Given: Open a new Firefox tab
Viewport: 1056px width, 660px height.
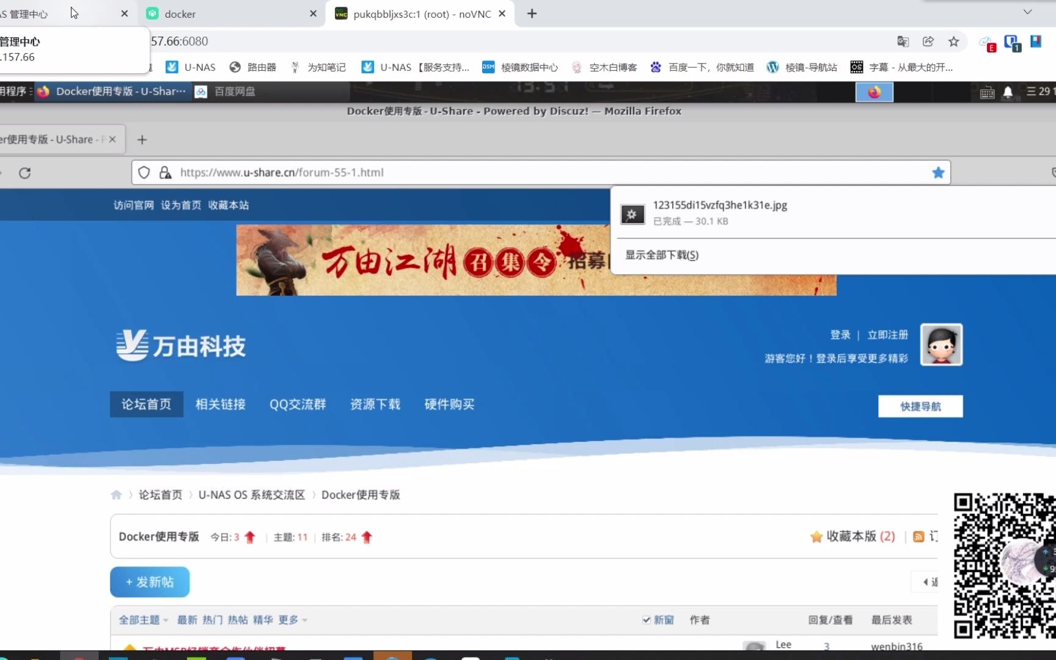Looking at the screenshot, I should (142, 140).
